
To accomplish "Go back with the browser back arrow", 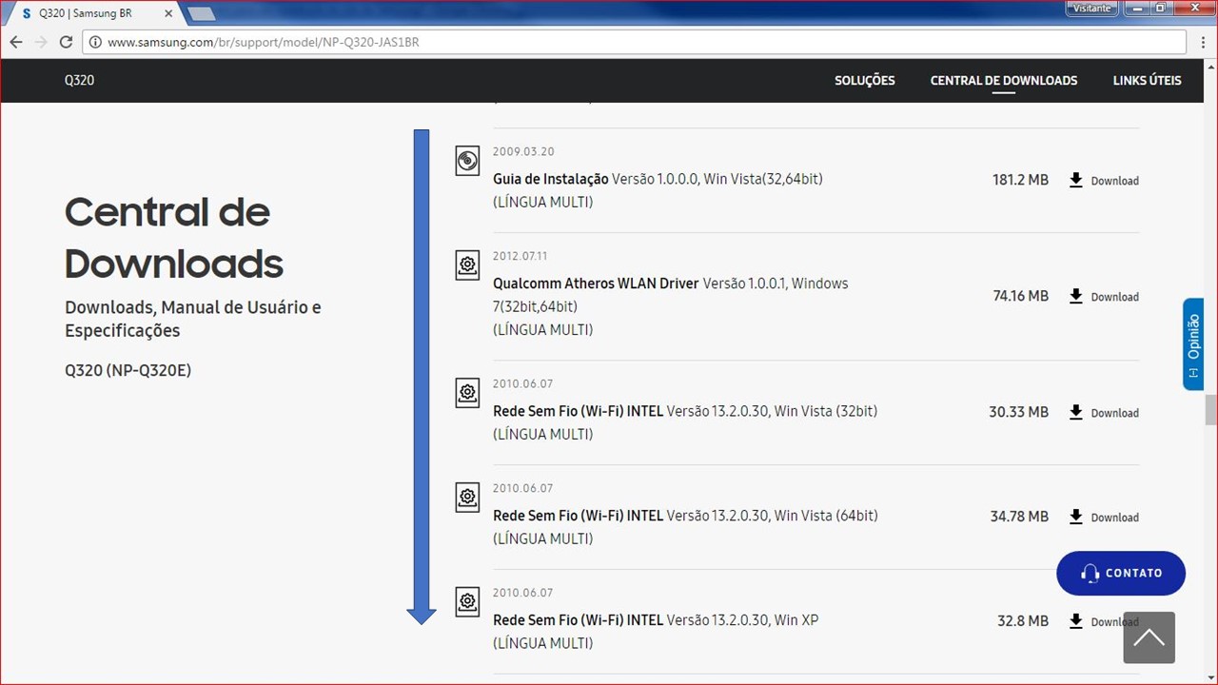I will tap(16, 42).
